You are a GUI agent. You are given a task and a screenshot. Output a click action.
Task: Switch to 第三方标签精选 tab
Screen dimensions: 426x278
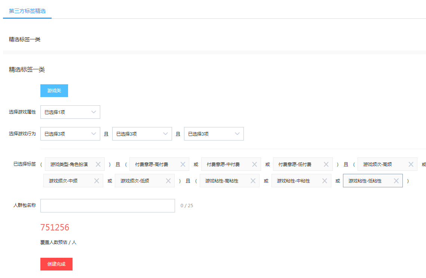tap(27, 11)
